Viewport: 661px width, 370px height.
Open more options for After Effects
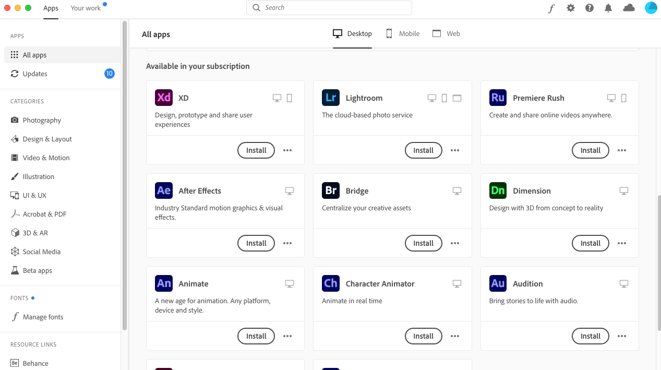coord(287,243)
